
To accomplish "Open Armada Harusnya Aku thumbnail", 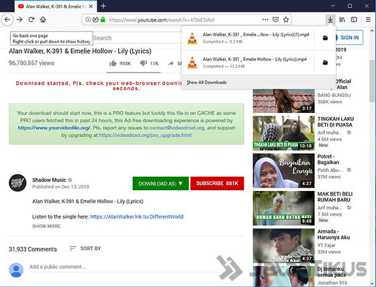I will [283, 246].
